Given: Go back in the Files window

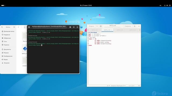Looking at the screenshot, I should click(x=18, y=27).
